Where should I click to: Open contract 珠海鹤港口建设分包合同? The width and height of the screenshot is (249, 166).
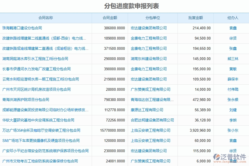(24, 28)
